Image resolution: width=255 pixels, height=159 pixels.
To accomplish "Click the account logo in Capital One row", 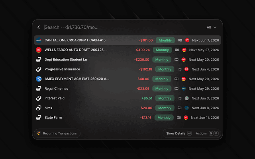I will 187,40.
